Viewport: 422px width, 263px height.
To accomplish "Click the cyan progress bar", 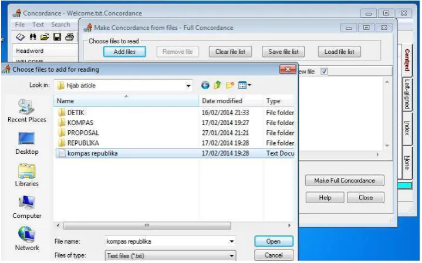I will click(404, 185).
